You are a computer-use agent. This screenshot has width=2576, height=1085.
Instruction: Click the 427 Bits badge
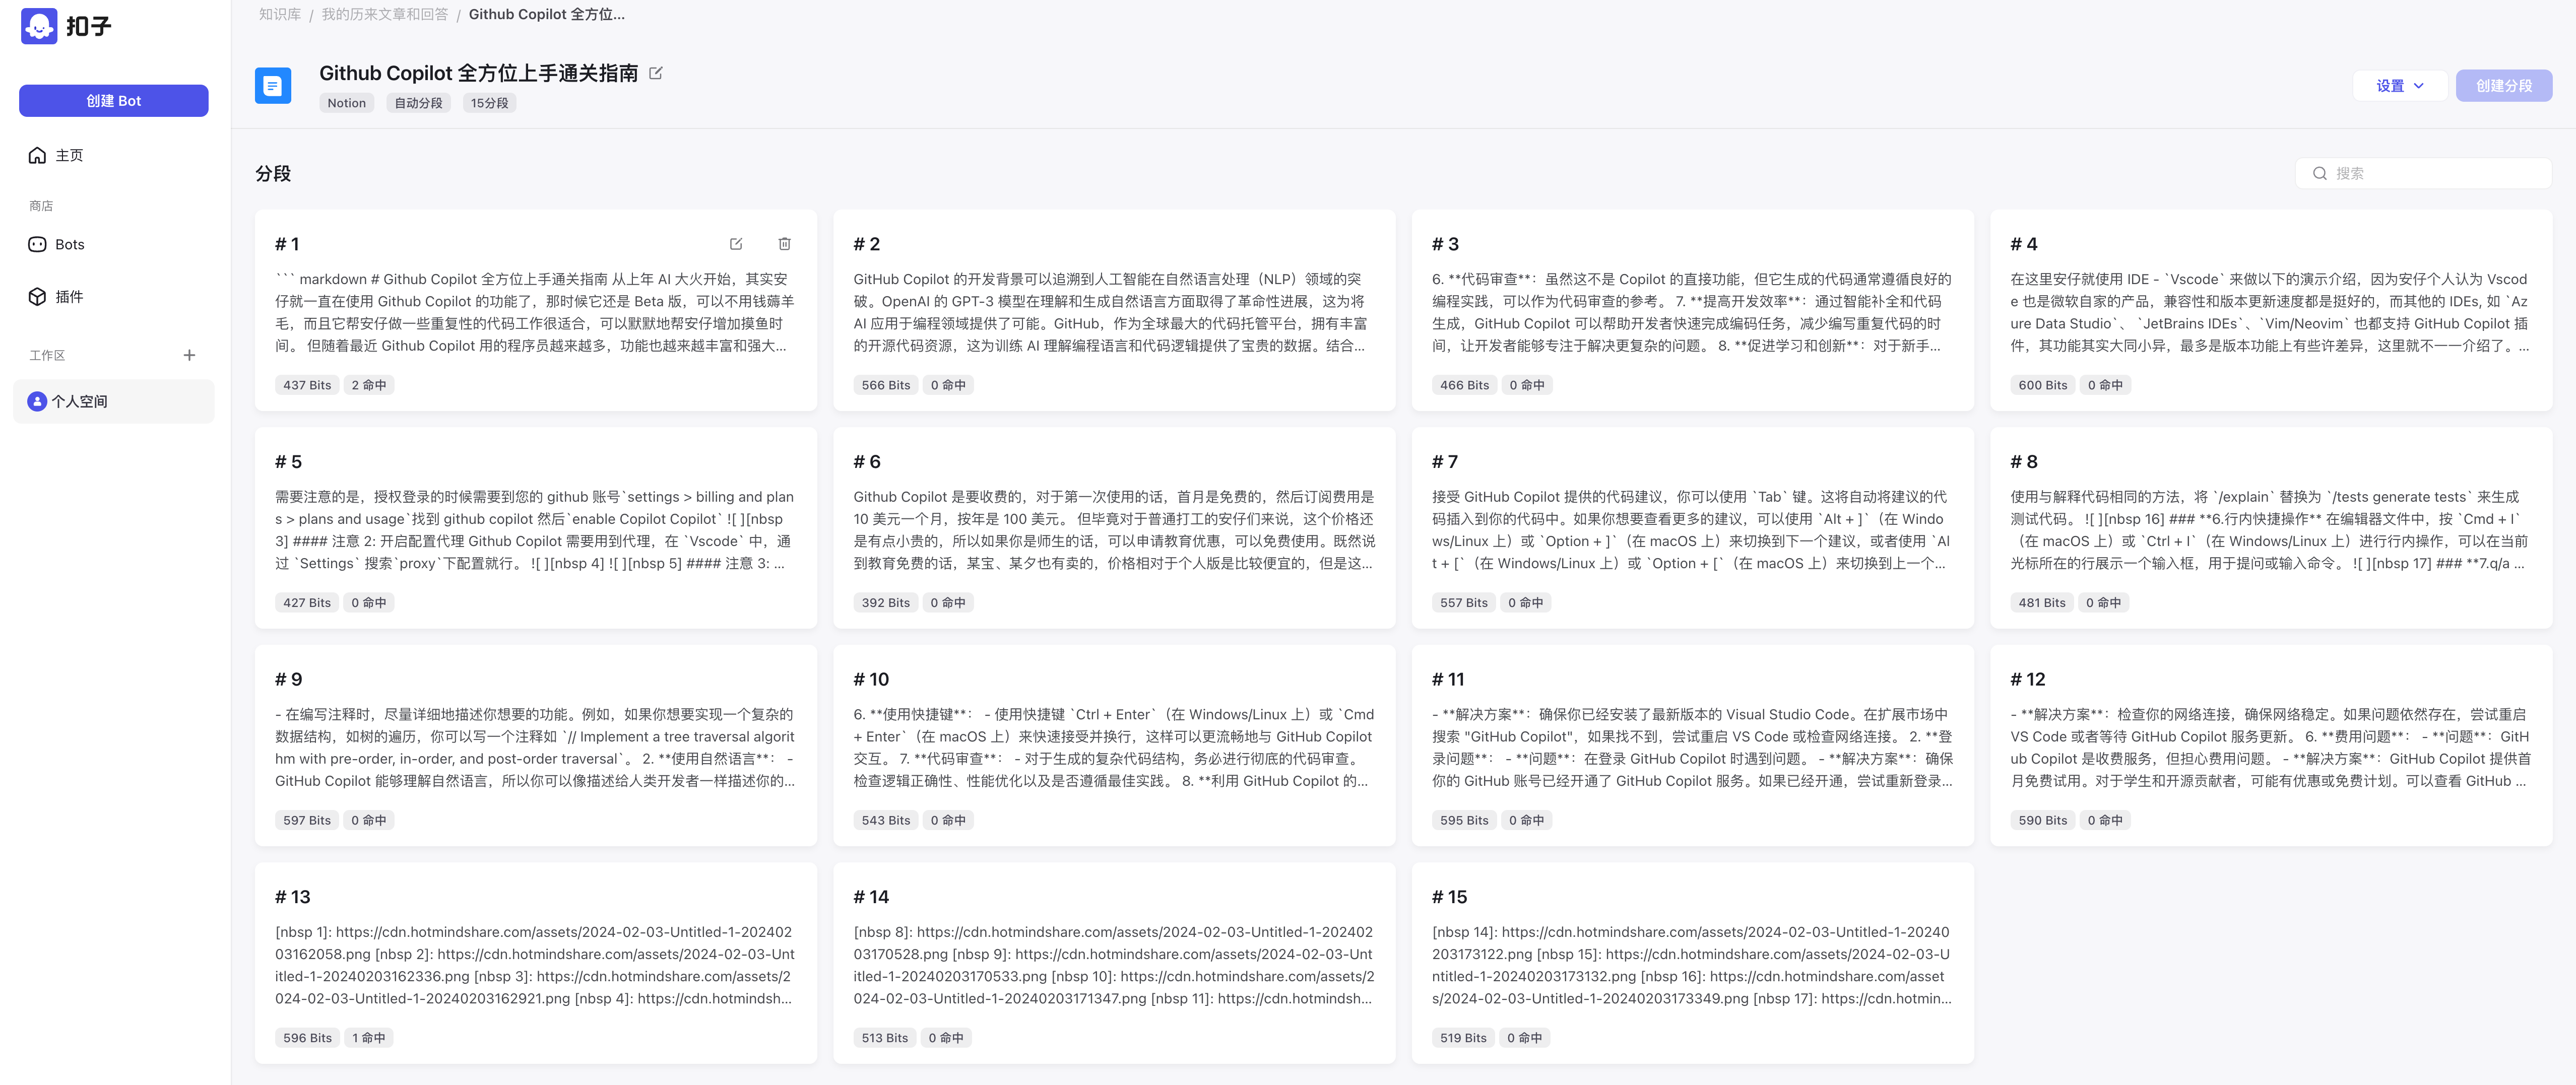(307, 603)
